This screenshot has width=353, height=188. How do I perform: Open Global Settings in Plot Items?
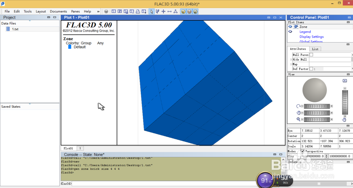pos(311,41)
